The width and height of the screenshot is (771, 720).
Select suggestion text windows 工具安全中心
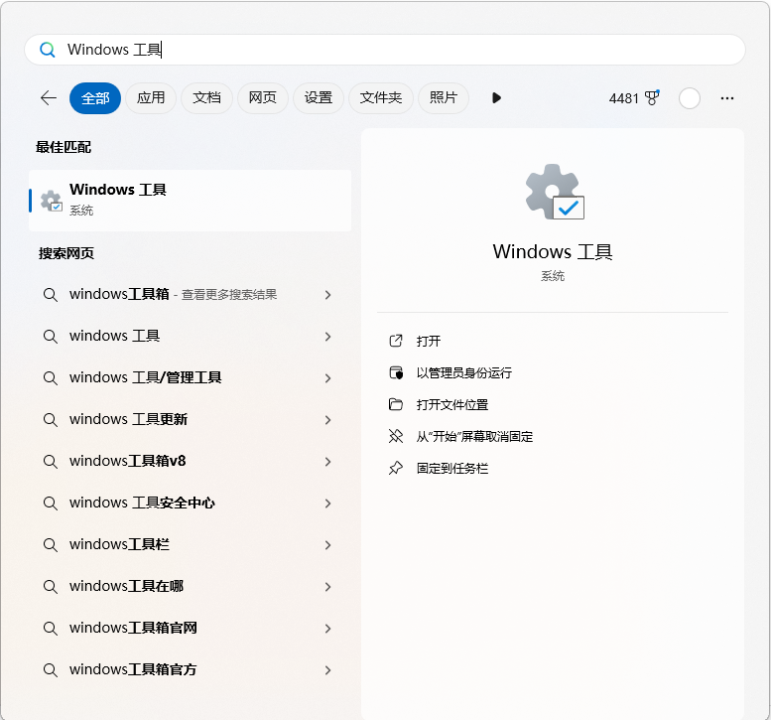tap(142, 503)
